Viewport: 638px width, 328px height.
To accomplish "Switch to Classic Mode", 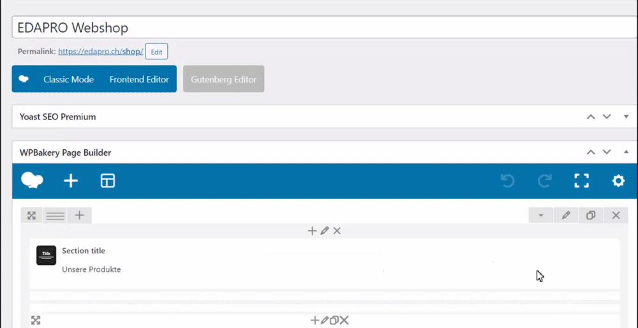I will pos(68,79).
